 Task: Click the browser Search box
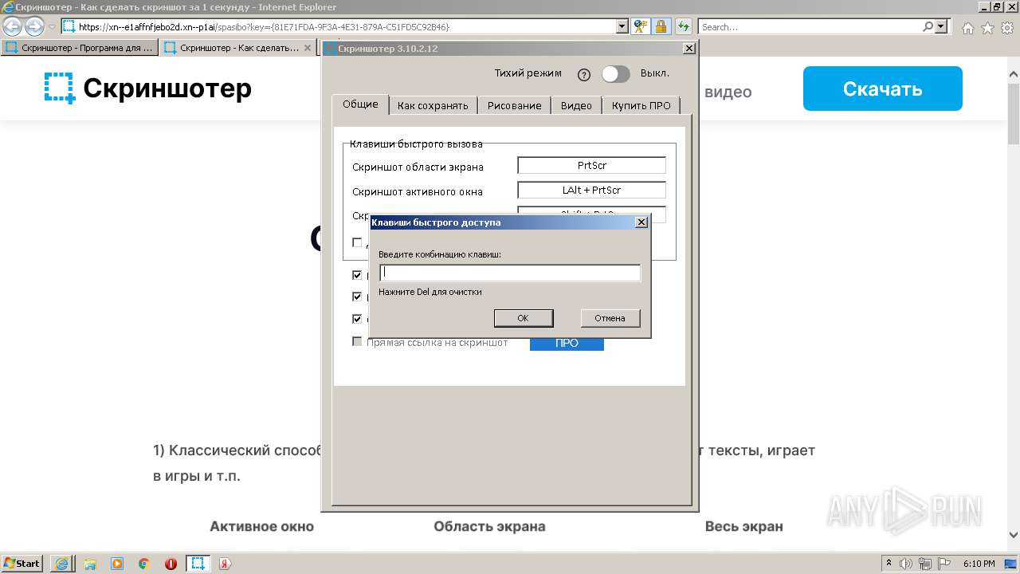810,27
